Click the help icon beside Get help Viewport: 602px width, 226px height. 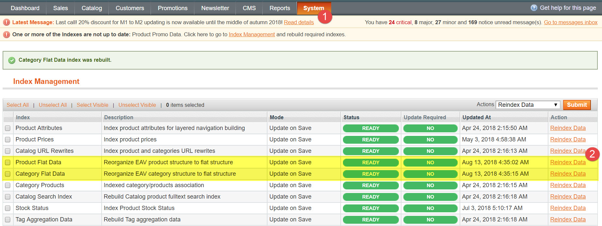[x=534, y=8]
